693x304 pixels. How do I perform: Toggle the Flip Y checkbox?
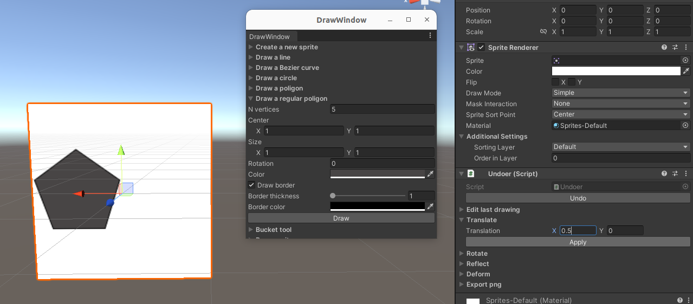[x=572, y=82]
